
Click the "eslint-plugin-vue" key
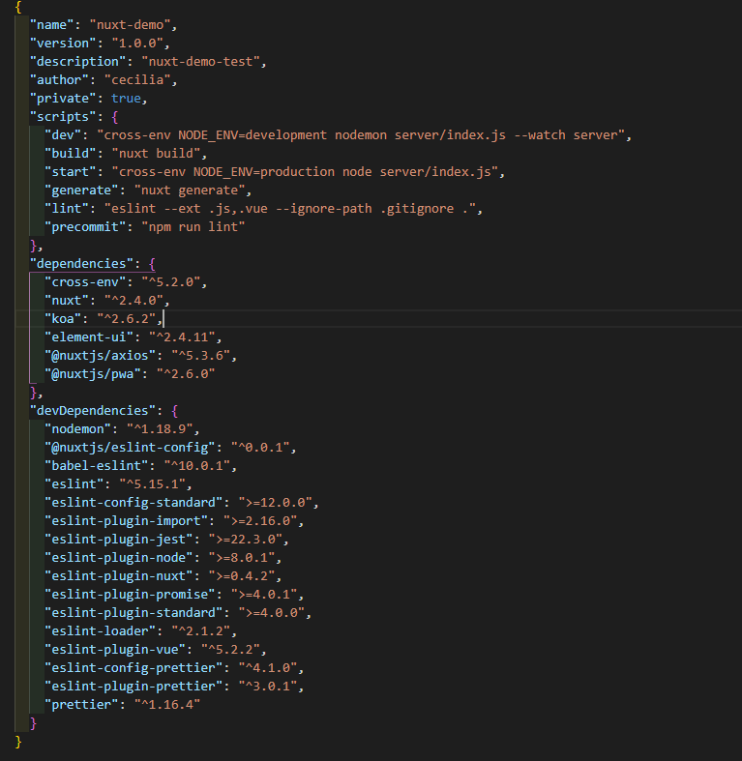(115, 650)
